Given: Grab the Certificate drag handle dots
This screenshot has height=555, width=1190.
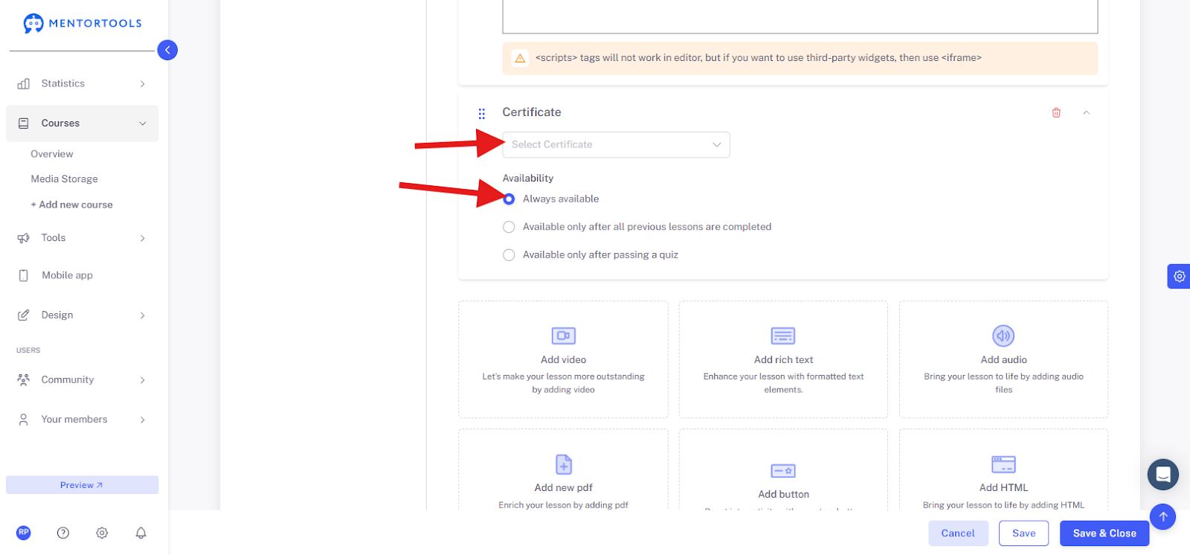Looking at the screenshot, I should pyautogui.click(x=482, y=113).
